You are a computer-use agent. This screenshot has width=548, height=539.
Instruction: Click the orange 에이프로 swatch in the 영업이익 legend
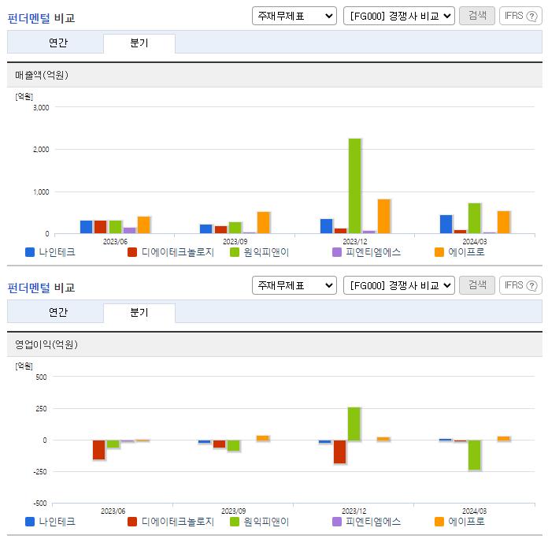439,522
